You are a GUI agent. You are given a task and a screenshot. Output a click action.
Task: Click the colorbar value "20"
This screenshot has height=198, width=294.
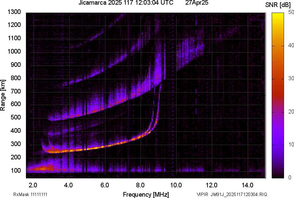click(x=291, y=111)
